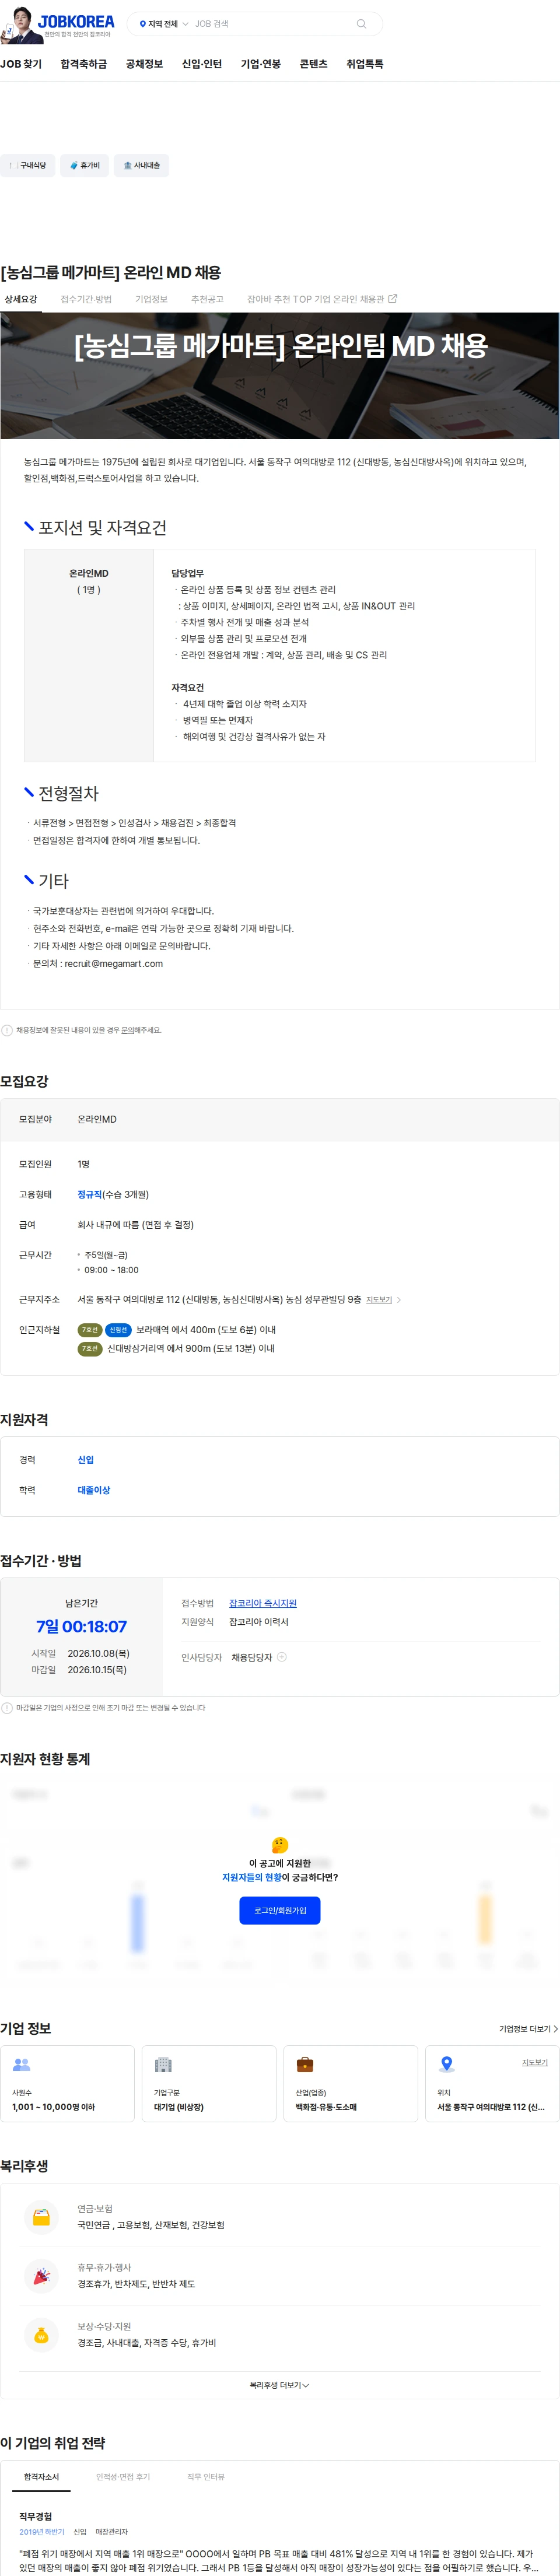Click the 위치 map pin icon
Screen dimensions: 560x2576
(x=447, y=2065)
